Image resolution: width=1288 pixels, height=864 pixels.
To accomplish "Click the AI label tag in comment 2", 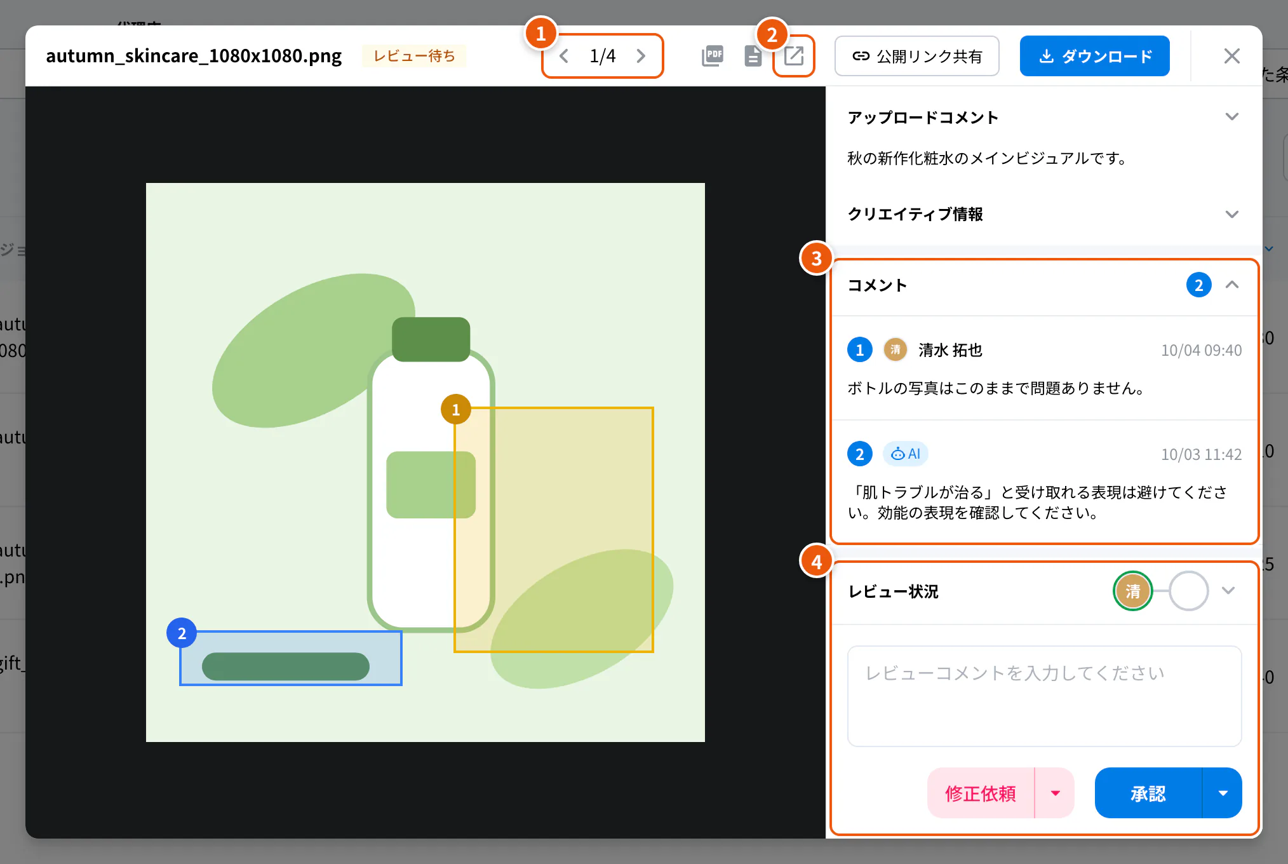I will (906, 454).
